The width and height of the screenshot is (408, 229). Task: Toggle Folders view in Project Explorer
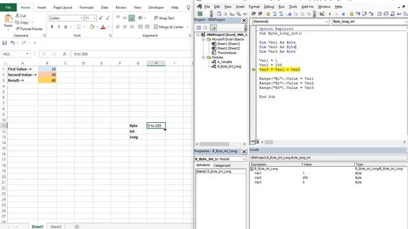click(x=213, y=27)
